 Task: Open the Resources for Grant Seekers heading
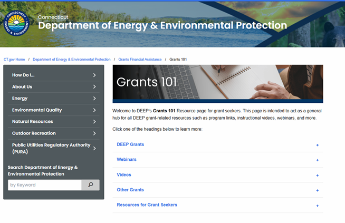click(147, 205)
